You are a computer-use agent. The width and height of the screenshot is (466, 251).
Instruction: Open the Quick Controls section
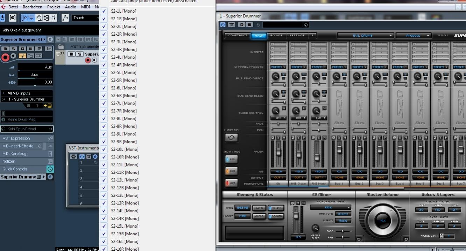(x=27, y=169)
